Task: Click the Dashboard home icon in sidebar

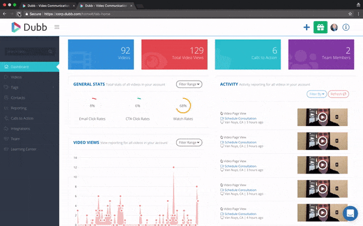Action: 6,67
